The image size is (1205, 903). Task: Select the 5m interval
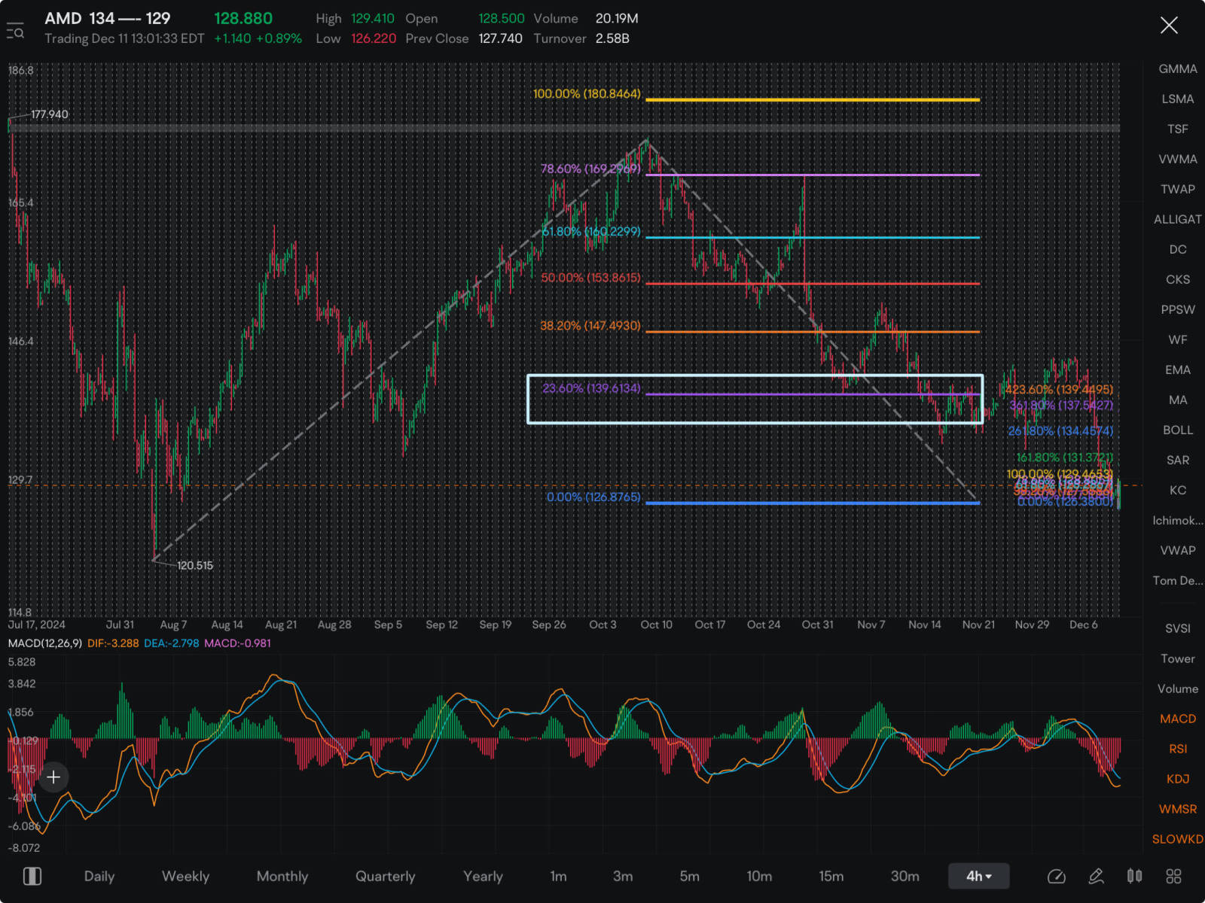click(689, 876)
